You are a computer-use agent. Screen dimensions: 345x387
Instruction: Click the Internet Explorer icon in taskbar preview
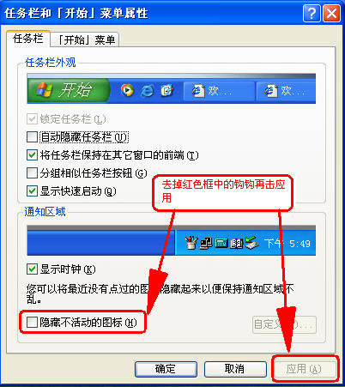[x=148, y=91]
